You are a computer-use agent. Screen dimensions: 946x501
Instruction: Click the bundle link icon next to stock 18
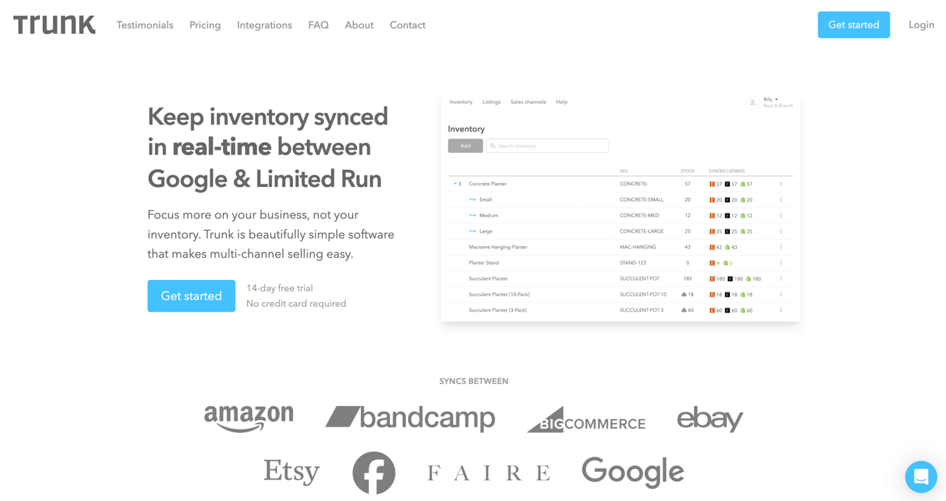(x=683, y=294)
